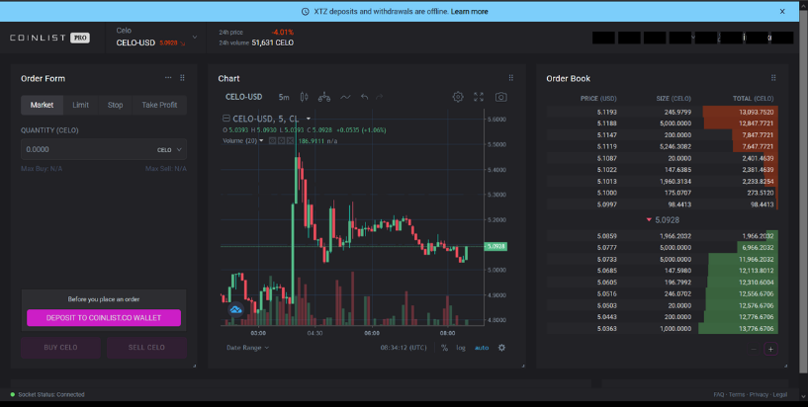The image size is (808, 407).
Task: Remove the Volume indicator with X icon
Action: pos(290,140)
